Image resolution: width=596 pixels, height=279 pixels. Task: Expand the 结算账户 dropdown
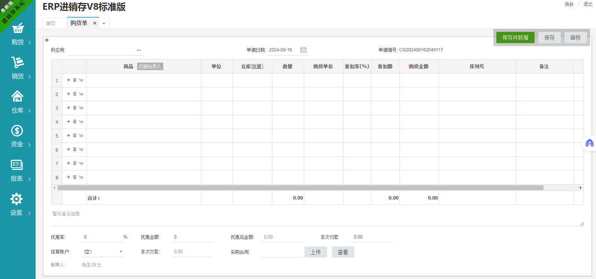pos(121,252)
